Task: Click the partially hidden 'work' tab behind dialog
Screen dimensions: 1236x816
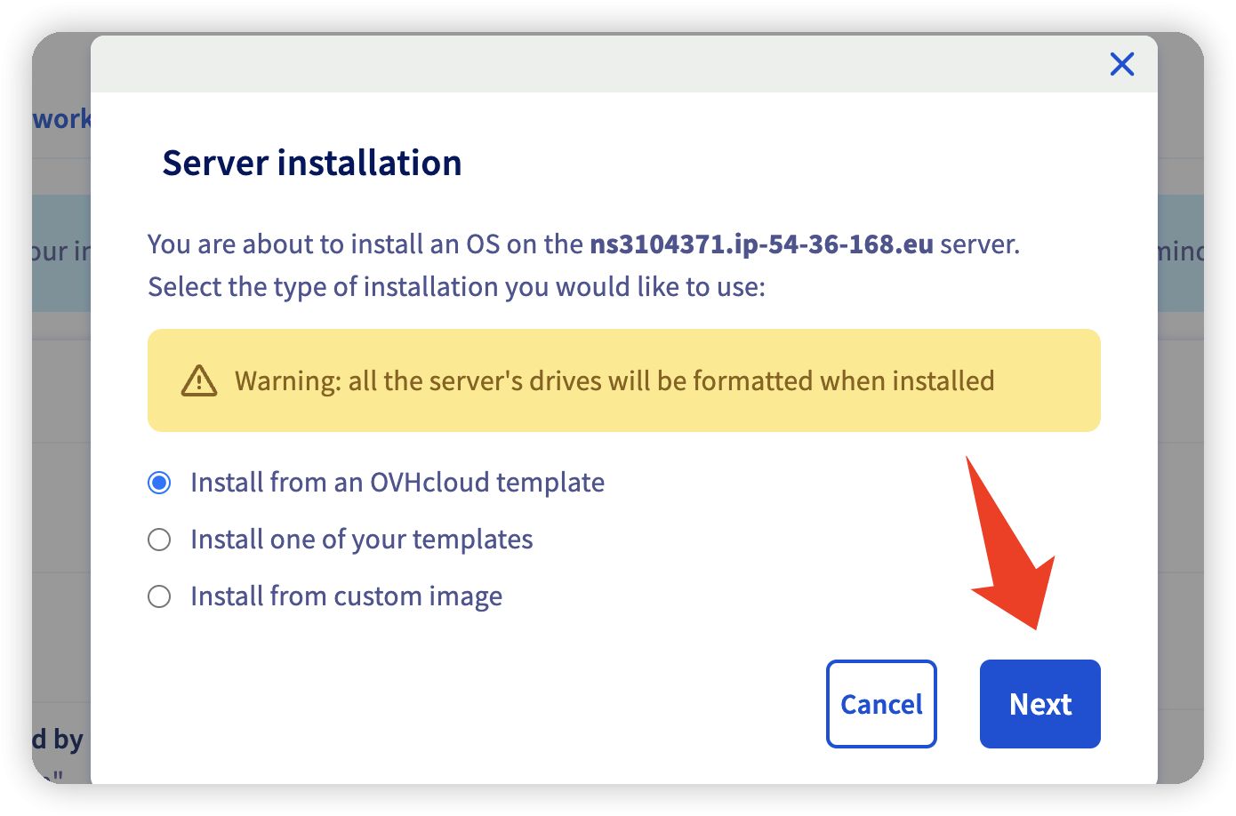Action: tap(60, 119)
